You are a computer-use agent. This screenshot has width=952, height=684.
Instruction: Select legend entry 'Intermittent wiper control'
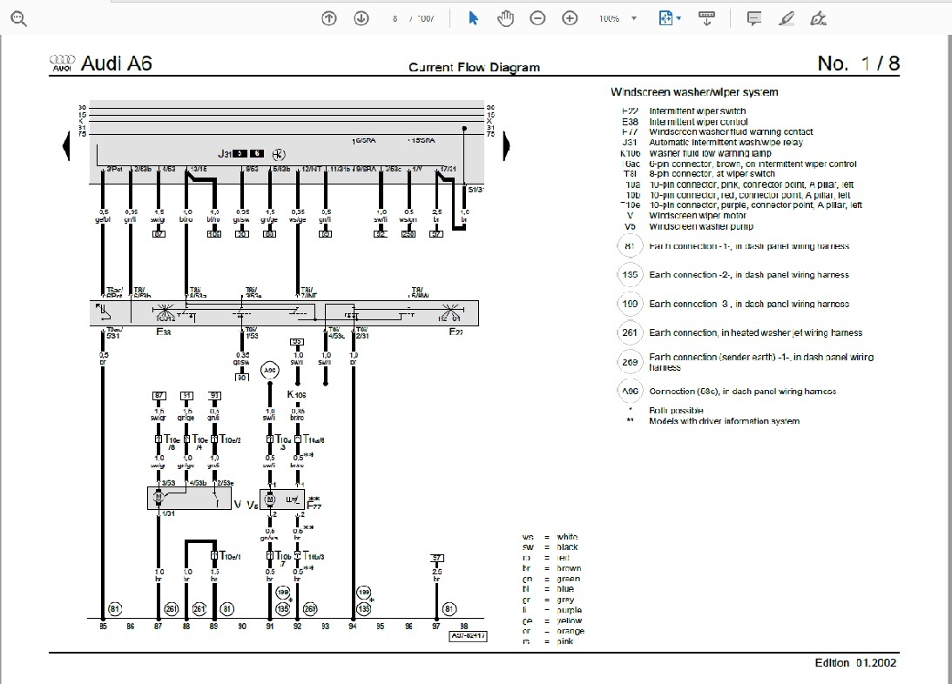pos(699,122)
